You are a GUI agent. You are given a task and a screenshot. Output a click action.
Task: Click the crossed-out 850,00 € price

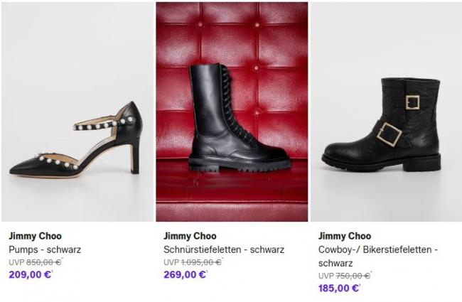(45, 262)
